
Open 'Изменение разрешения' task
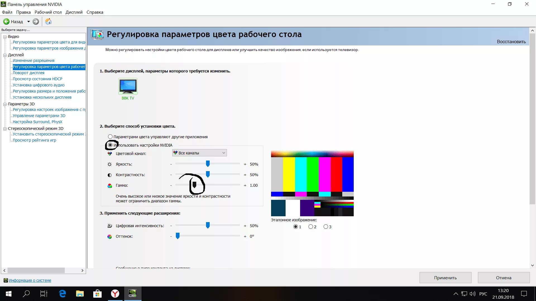pyautogui.click(x=33, y=60)
